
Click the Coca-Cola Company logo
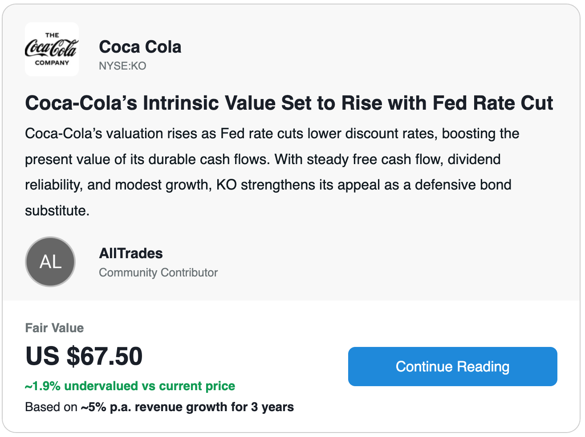click(x=52, y=49)
